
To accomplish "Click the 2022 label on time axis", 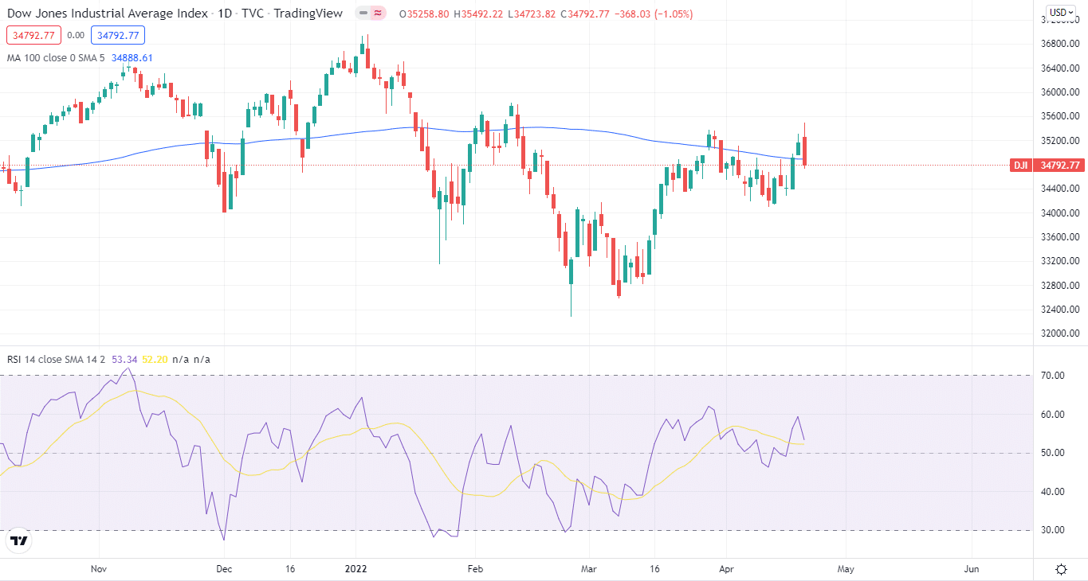I will pos(355,569).
